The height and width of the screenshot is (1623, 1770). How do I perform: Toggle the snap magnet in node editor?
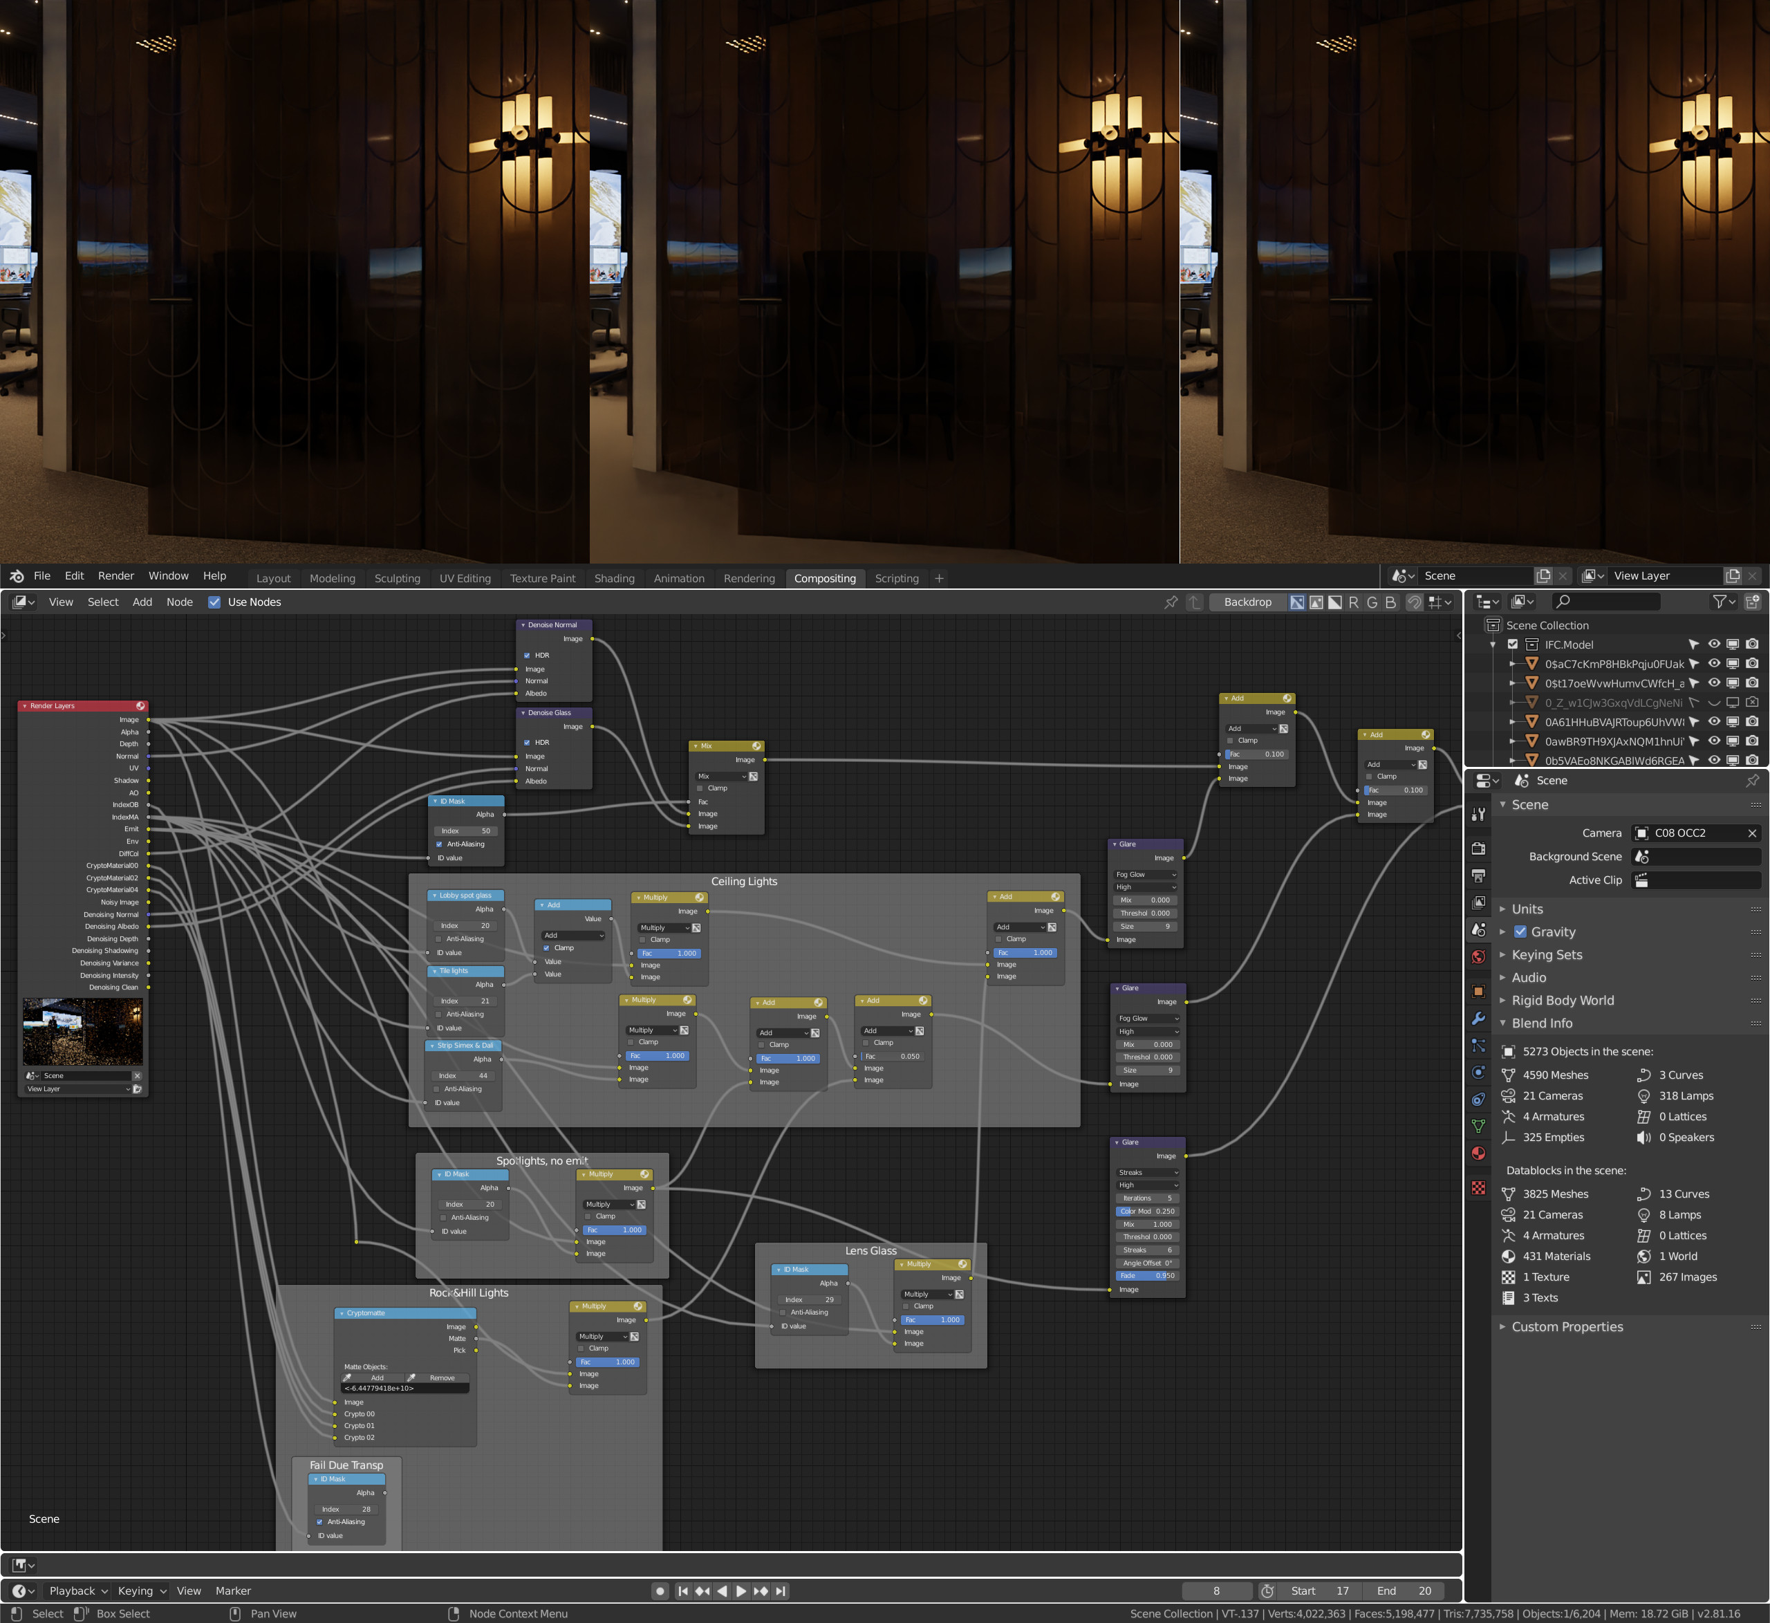click(1413, 602)
